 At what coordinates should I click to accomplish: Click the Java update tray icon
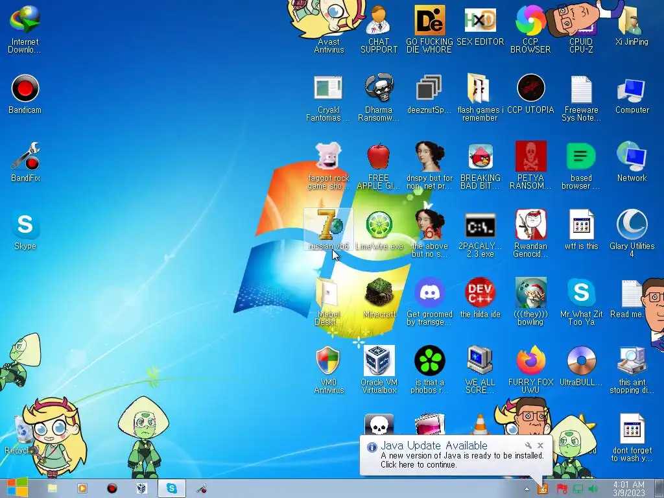(x=543, y=489)
